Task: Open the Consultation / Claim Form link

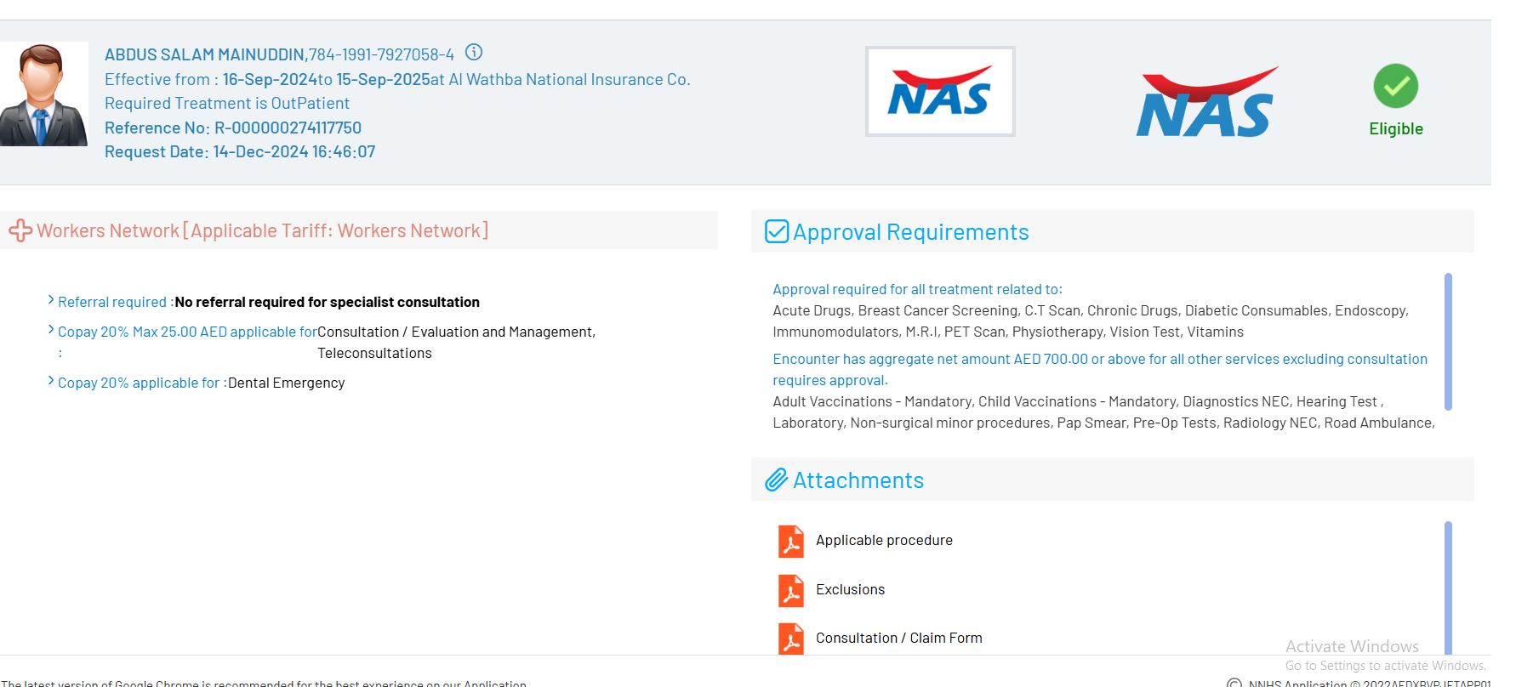Action: [898, 638]
